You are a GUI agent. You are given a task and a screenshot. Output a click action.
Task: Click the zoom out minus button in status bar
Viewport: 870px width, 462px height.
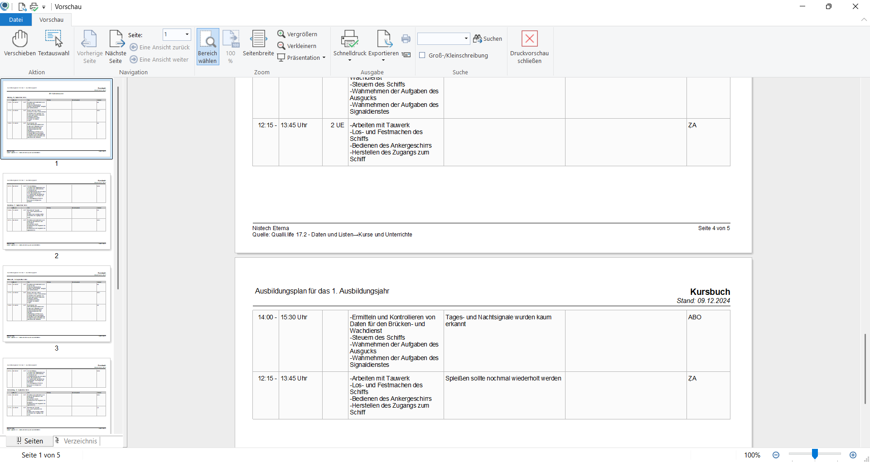776,455
